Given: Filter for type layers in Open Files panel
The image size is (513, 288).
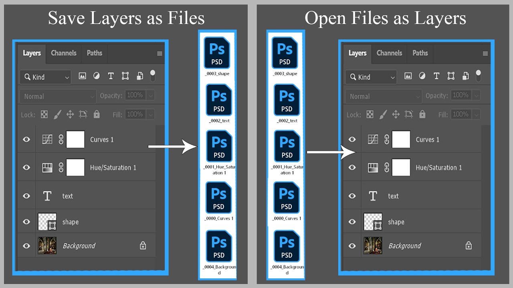Looking at the screenshot, I should (x=437, y=76).
